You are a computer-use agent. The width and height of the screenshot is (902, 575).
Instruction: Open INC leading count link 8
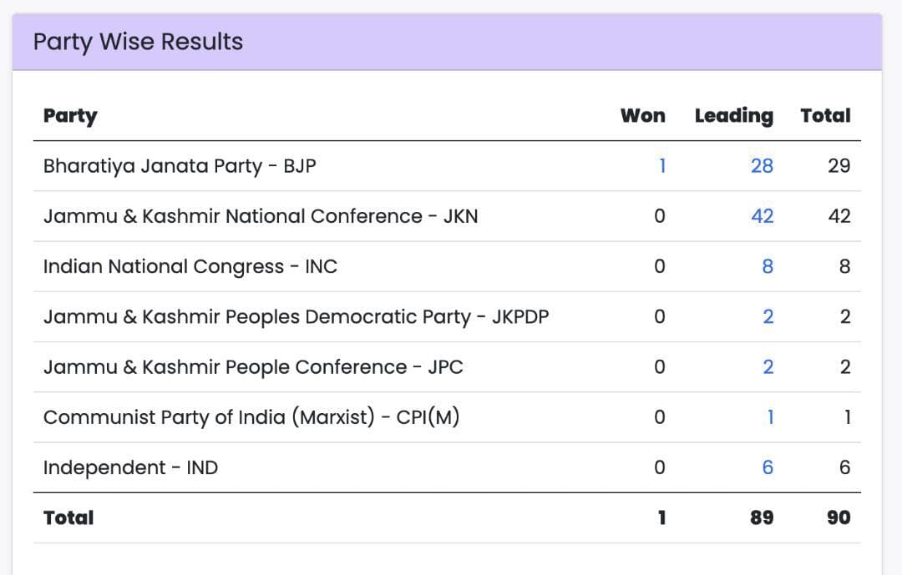[768, 266]
